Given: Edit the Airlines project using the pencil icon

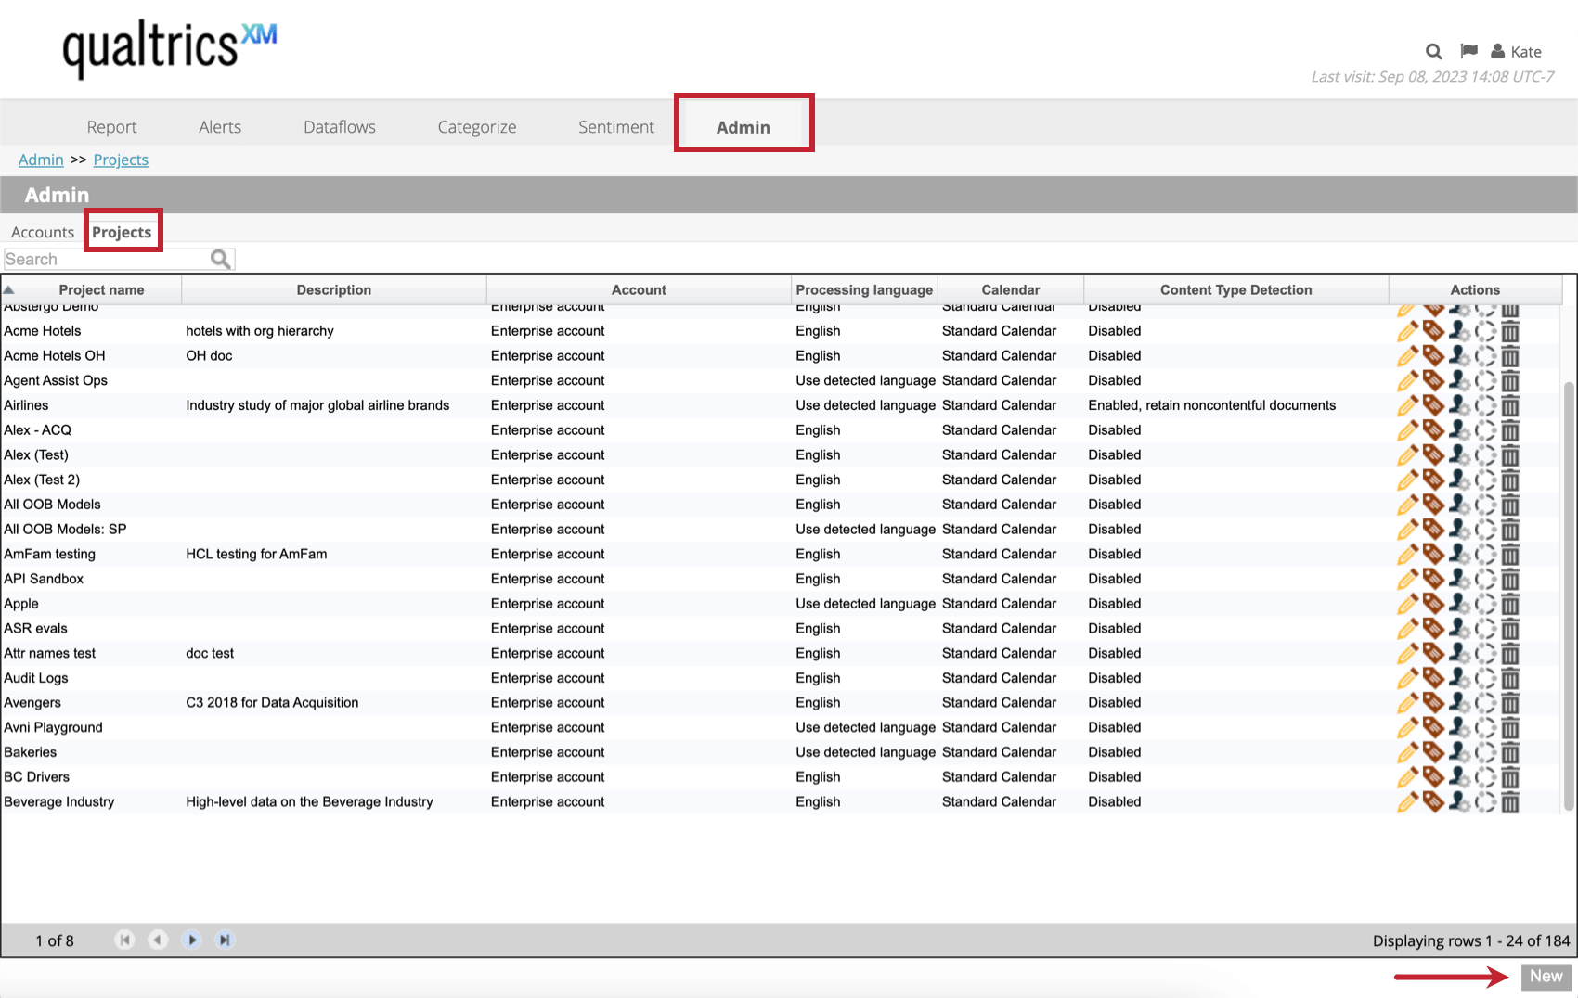Looking at the screenshot, I should tap(1407, 405).
